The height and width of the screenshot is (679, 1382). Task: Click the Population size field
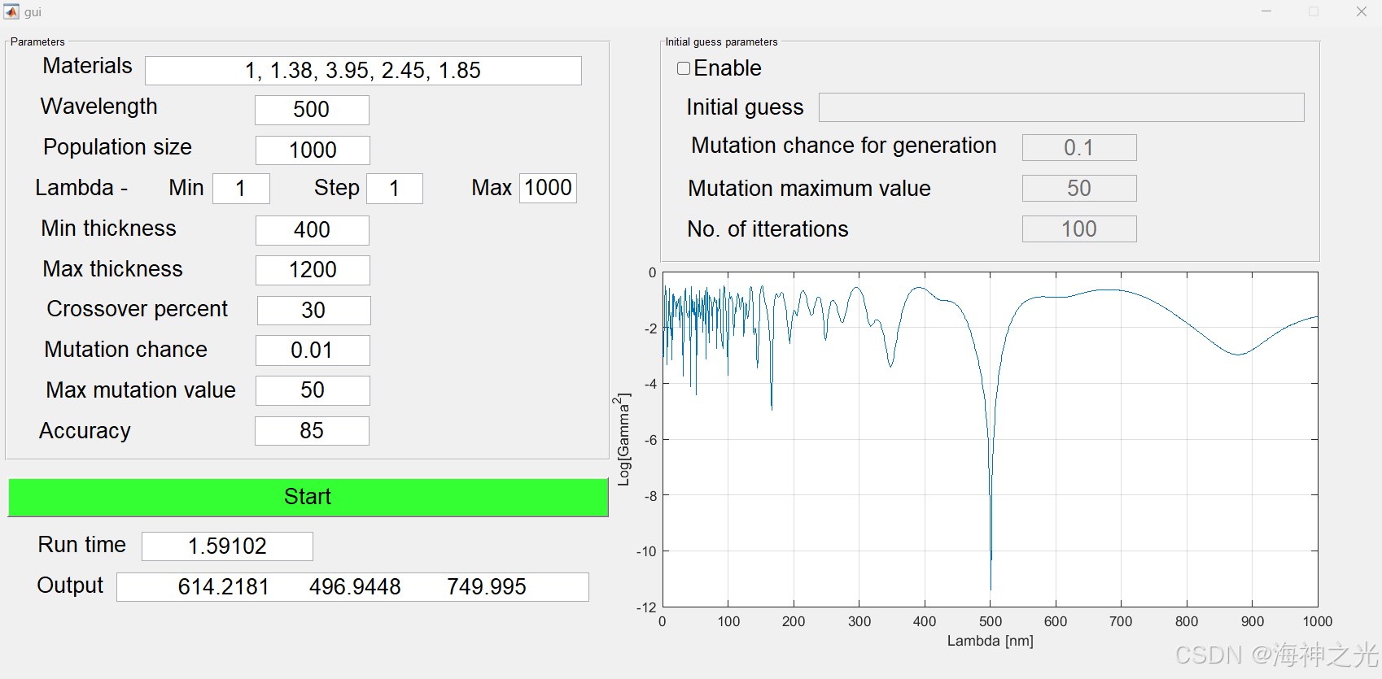pos(313,150)
